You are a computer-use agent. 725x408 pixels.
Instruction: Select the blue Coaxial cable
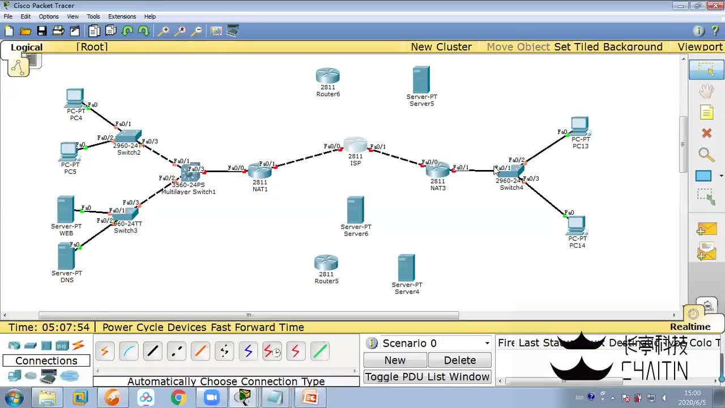(x=248, y=352)
